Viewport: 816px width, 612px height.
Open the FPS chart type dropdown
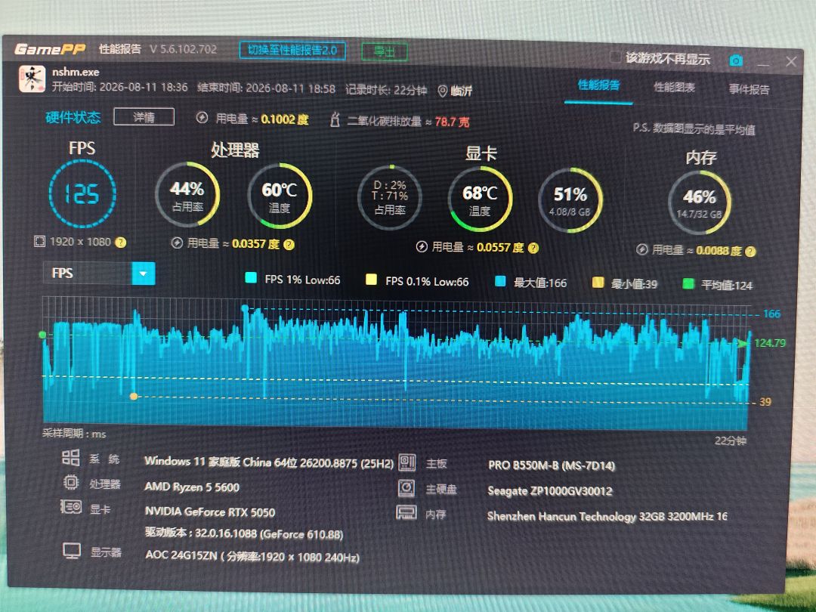click(x=144, y=274)
